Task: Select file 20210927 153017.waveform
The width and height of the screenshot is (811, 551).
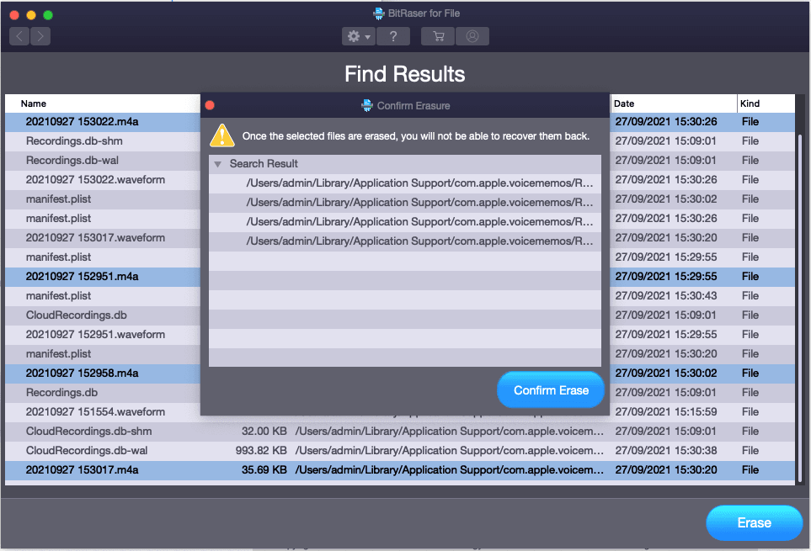Action: 95,238
